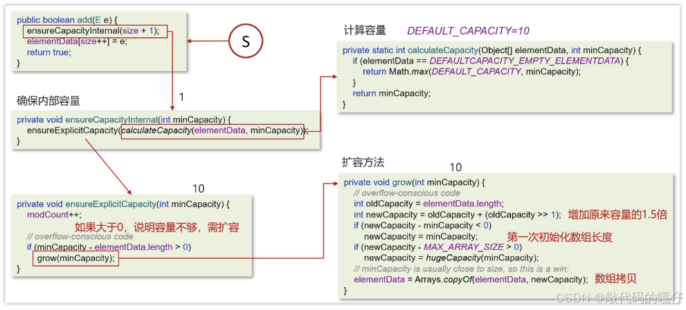Click the red note '如果大于0，说明容量不够，需扩容'
Image resolution: width=686 pixels, height=310 pixels.
click(x=157, y=226)
